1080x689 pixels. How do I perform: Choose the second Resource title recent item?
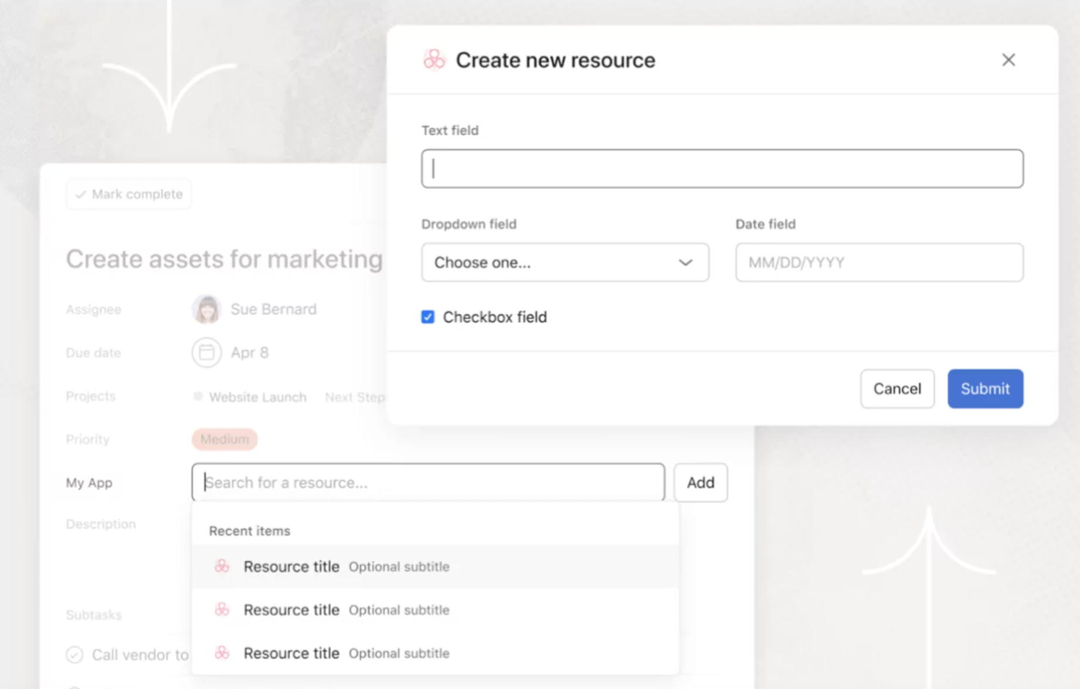[x=435, y=610]
